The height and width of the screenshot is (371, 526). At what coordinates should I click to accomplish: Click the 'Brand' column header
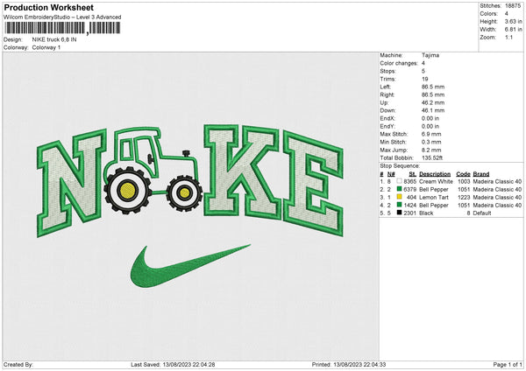point(481,174)
